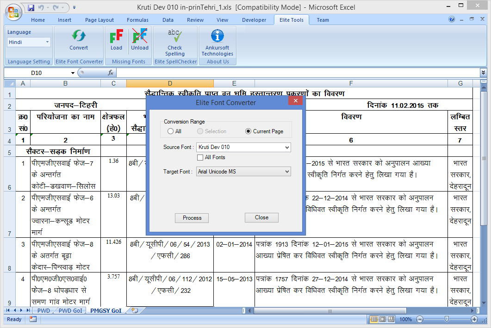Viewport: 491px width, 328px height.
Task: Select column B header
Action: point(65,84)
